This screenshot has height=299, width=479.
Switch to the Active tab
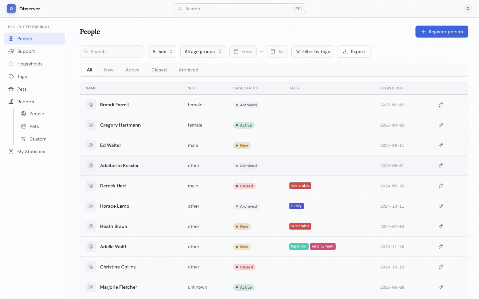click(x=132, y=70)
